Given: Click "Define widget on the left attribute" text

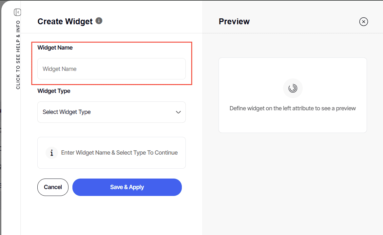Looking at the screenshot, I should click(293, 108).
